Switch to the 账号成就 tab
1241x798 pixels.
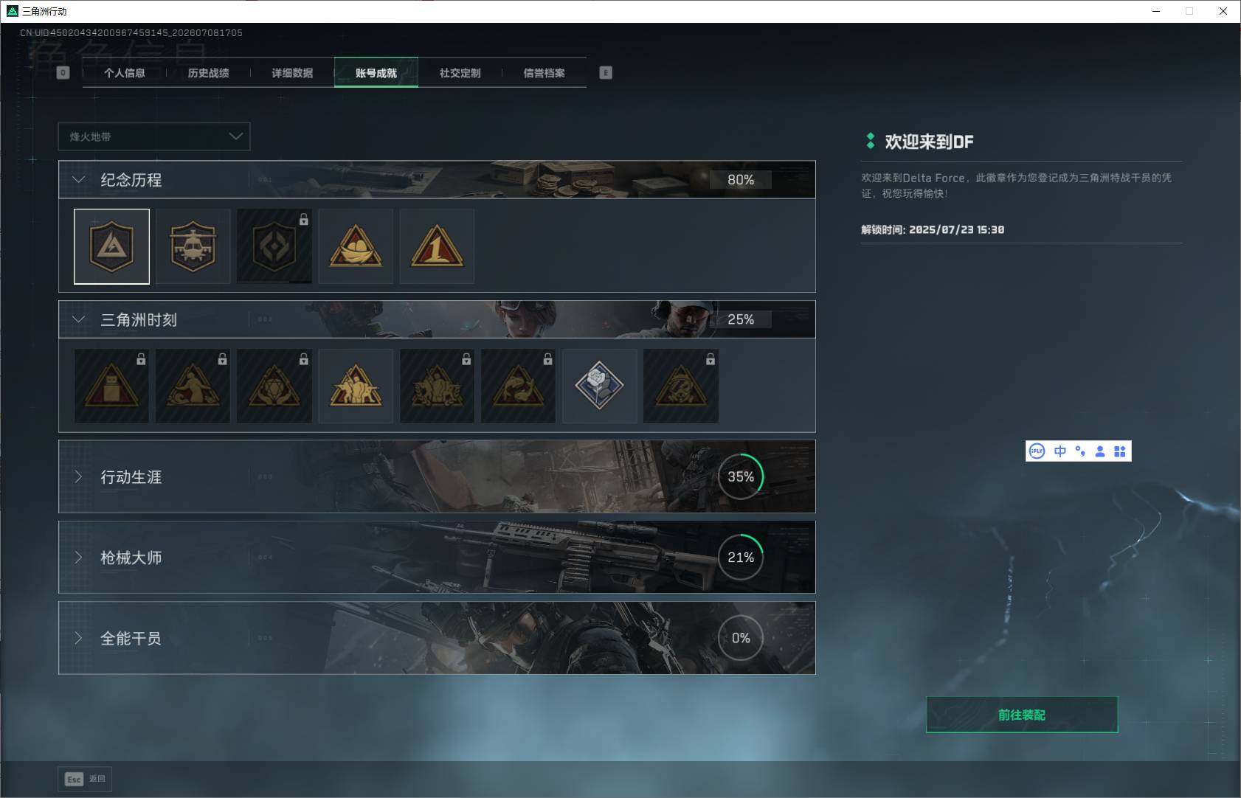(376, 72)
